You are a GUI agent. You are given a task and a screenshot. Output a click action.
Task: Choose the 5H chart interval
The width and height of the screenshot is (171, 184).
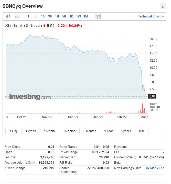click(64, 16)
